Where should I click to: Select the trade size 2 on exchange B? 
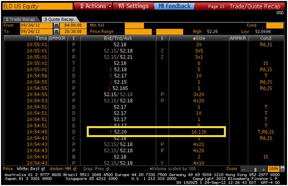pyautogui.click(x=199, y=157)
